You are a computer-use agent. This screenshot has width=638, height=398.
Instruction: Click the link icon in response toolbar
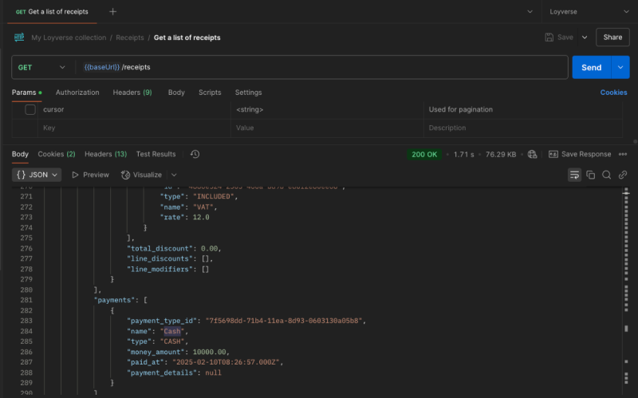pyautogui.click(x=623, y=175)
